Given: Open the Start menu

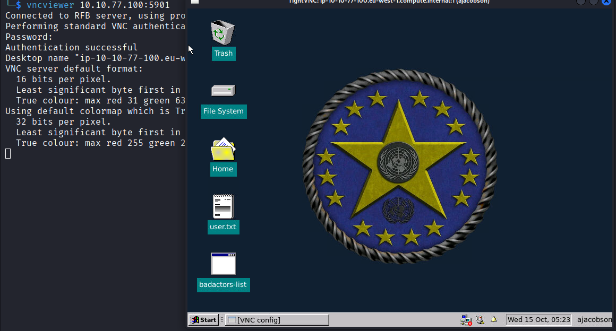Looking at the screenshot, I should [x=203, y=320].
